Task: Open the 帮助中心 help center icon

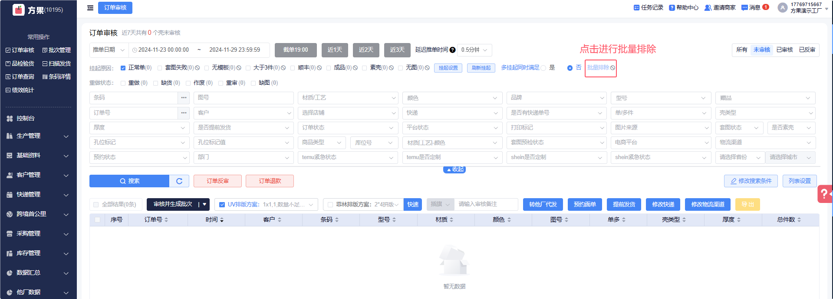Action: 672,8
